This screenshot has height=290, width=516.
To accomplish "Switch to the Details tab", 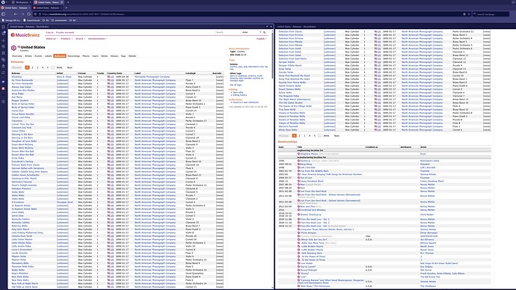I will [132, 56].
